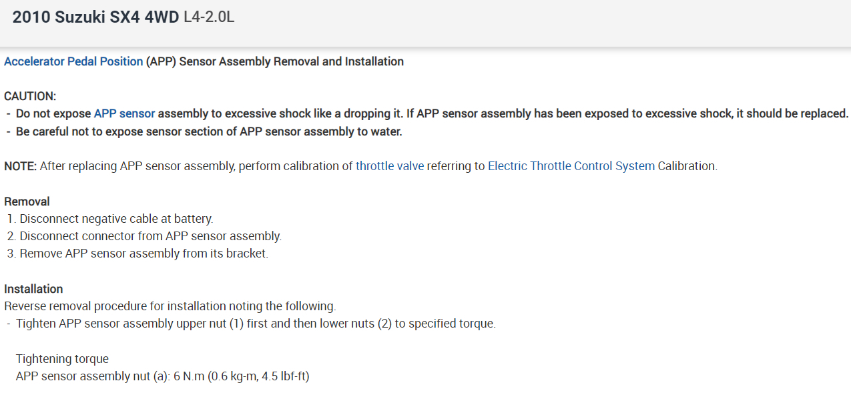
Task: Click the 'Reverse removal procedure' sentence
Action: pyautogui.click(x=170, y=306)
